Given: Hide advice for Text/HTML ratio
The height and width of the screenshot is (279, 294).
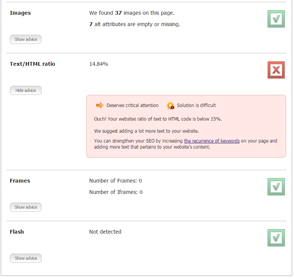Looking at the screenshot, I should tap(26, 90).
